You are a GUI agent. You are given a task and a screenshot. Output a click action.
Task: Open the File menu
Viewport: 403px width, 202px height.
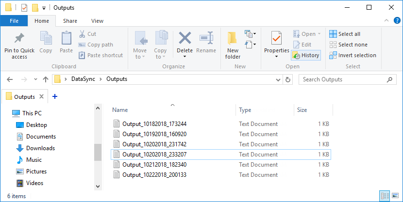[x=14, y=21]
